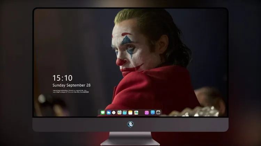This screenshot has height=146, width=261.
Task: Open the yellow Notes app in the dock
Action: 130,112
